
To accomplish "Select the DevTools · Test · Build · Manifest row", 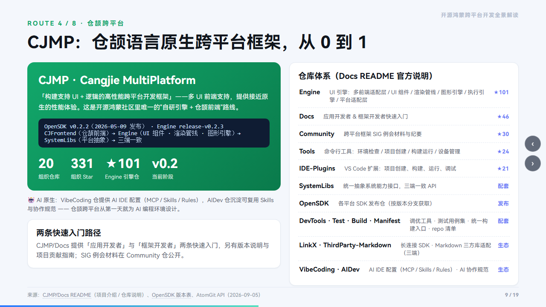I will [404, 225].
